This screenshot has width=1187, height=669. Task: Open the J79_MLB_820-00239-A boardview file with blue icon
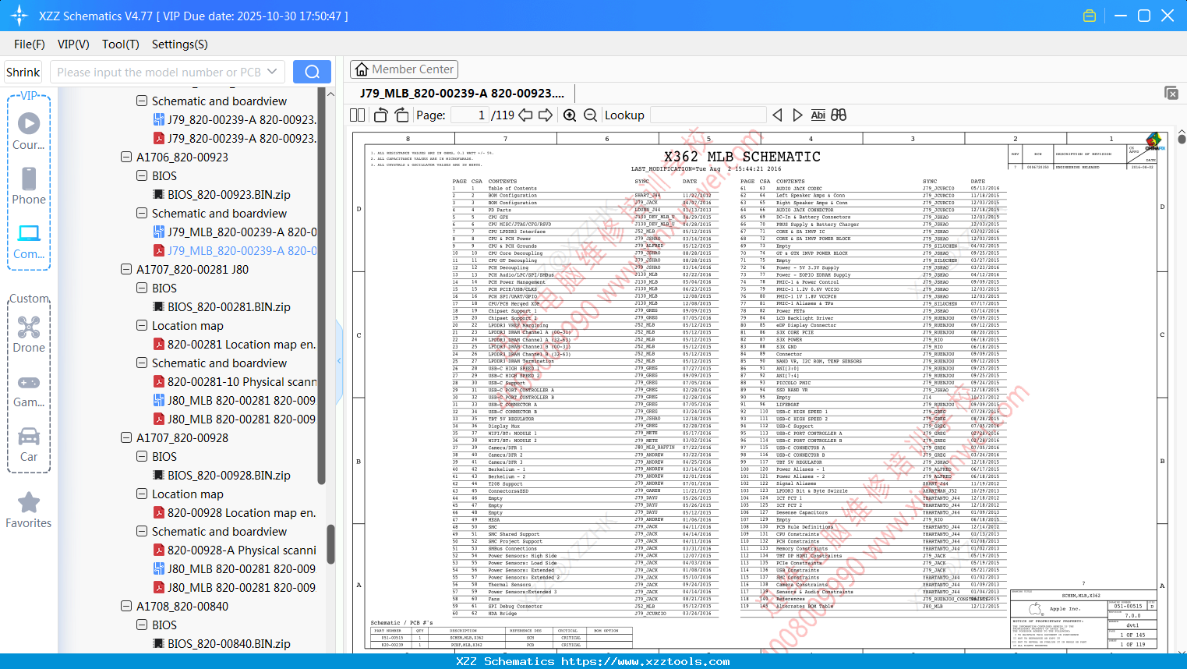click(235, 232)
